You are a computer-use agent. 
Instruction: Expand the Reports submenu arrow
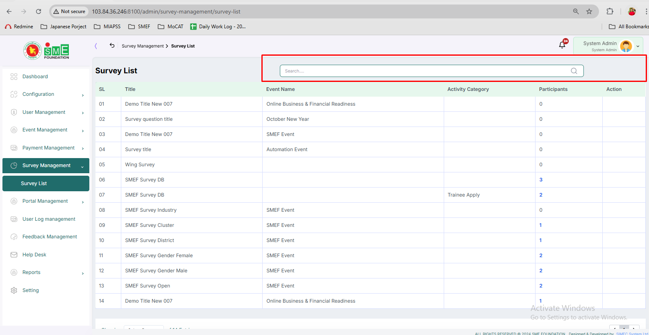(x=83, y=273)
